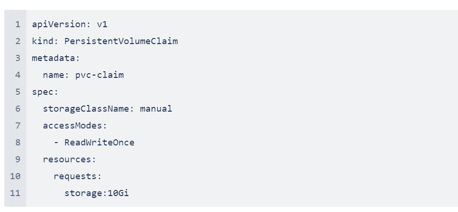Click the spec: key on line 5
Screen dimensions: 458x212
[45, 92]
